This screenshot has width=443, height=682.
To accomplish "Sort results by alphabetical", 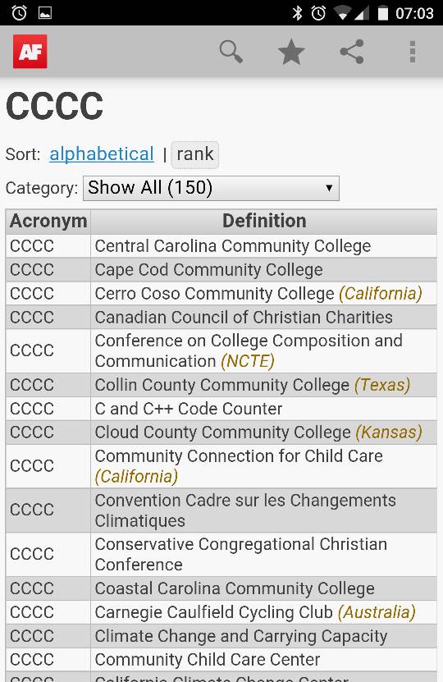I will point(102,154).
